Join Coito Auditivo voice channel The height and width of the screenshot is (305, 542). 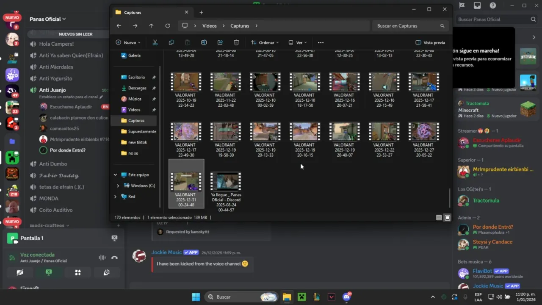[56, 210]
